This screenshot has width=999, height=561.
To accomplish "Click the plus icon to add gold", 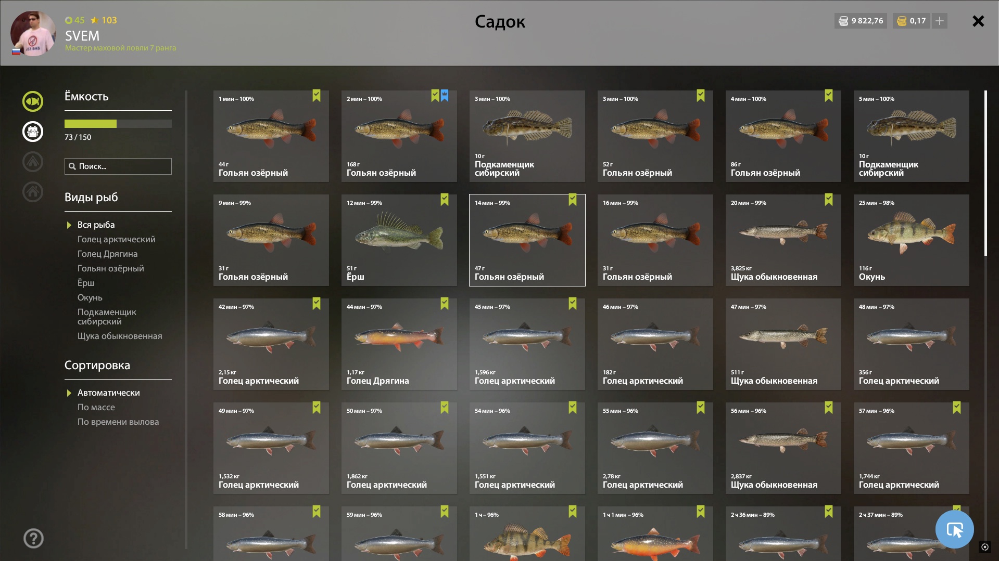I will pyautogui.click(x=940, y=21).
